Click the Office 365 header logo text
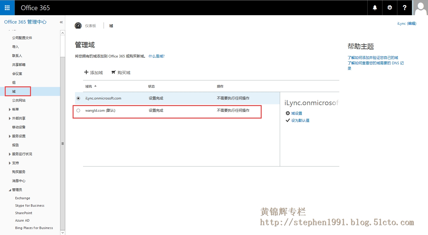428x235 pixels. coord(35,8)
